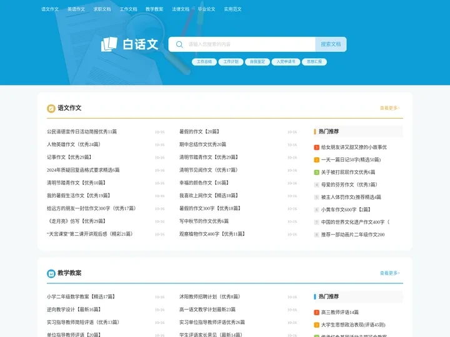The image size is (450, 337).
Task: Click the blue 教学教案 section icon
Action: pyautogui.click(x=51, y=273)
